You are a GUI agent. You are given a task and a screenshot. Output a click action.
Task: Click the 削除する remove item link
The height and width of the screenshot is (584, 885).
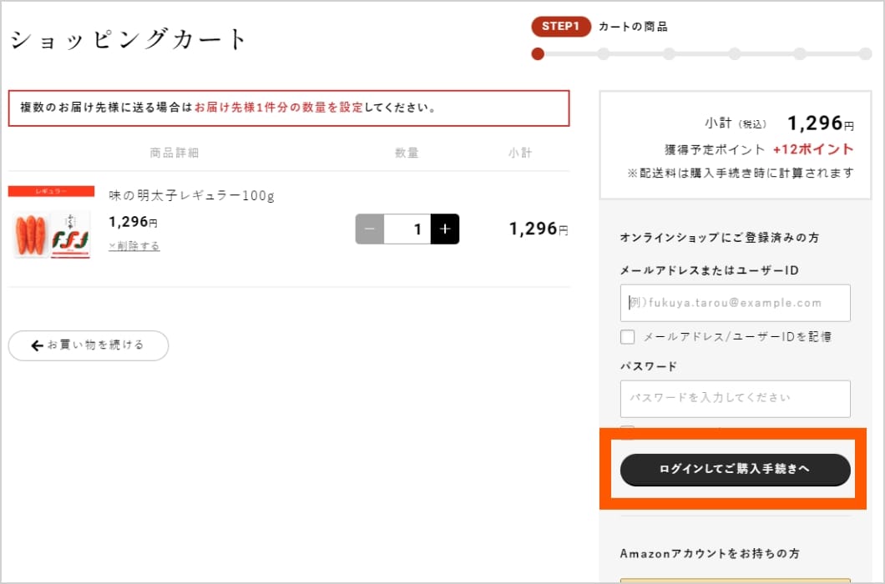click(134, 246)
